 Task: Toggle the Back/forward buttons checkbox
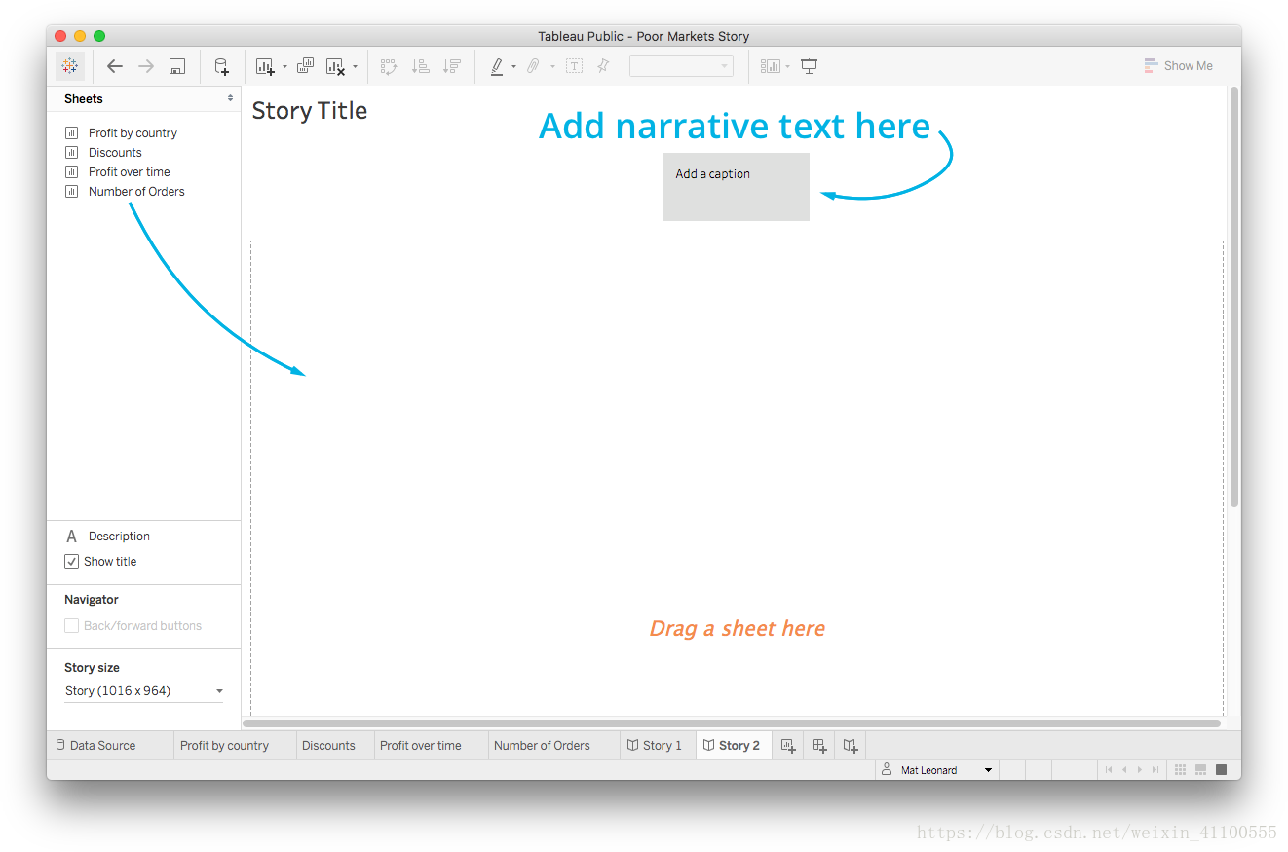click(x=71, y=626)
